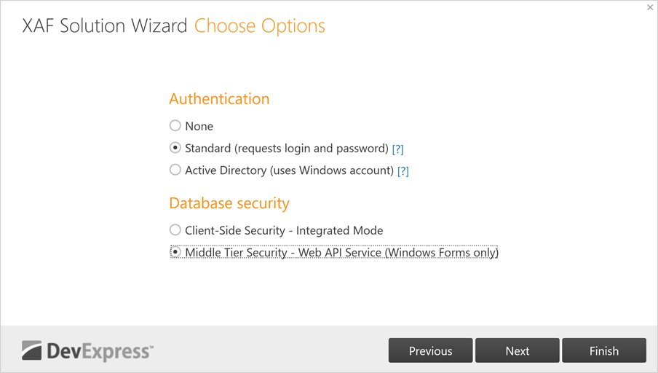This screenshot has width=658, height=373.
Task: Click the "Client-Side Security - Integrated Mode" label
Action: [x=284, y=230]
